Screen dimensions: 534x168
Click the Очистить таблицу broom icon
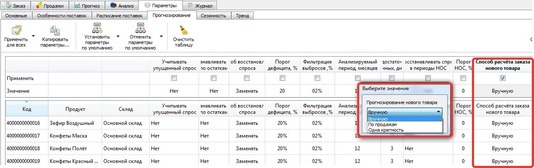(184, 30)
